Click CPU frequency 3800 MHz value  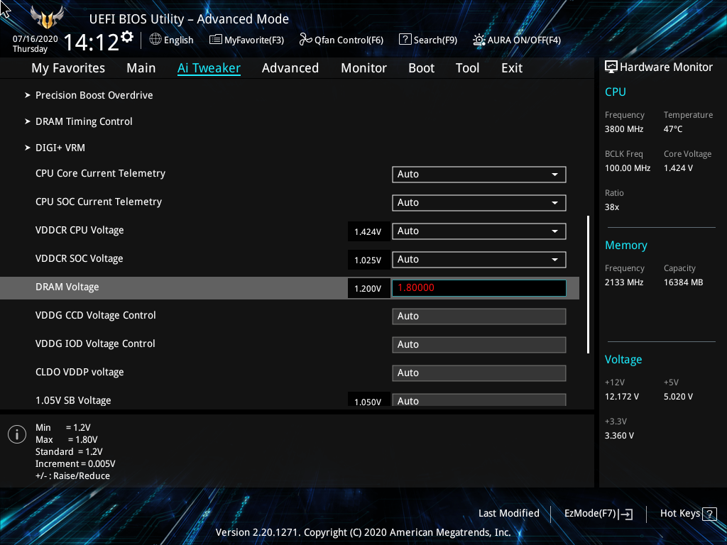(624, 129)
